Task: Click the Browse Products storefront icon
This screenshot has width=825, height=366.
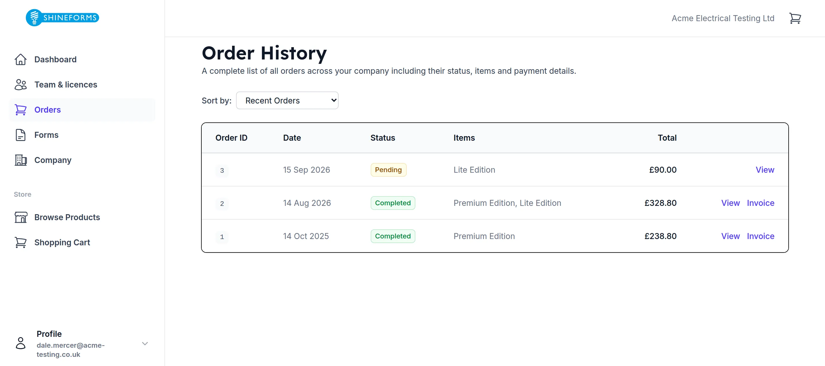Action: click(21, 217)
